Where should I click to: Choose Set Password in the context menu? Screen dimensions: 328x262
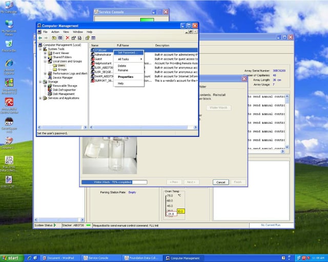tap(129, 53)
